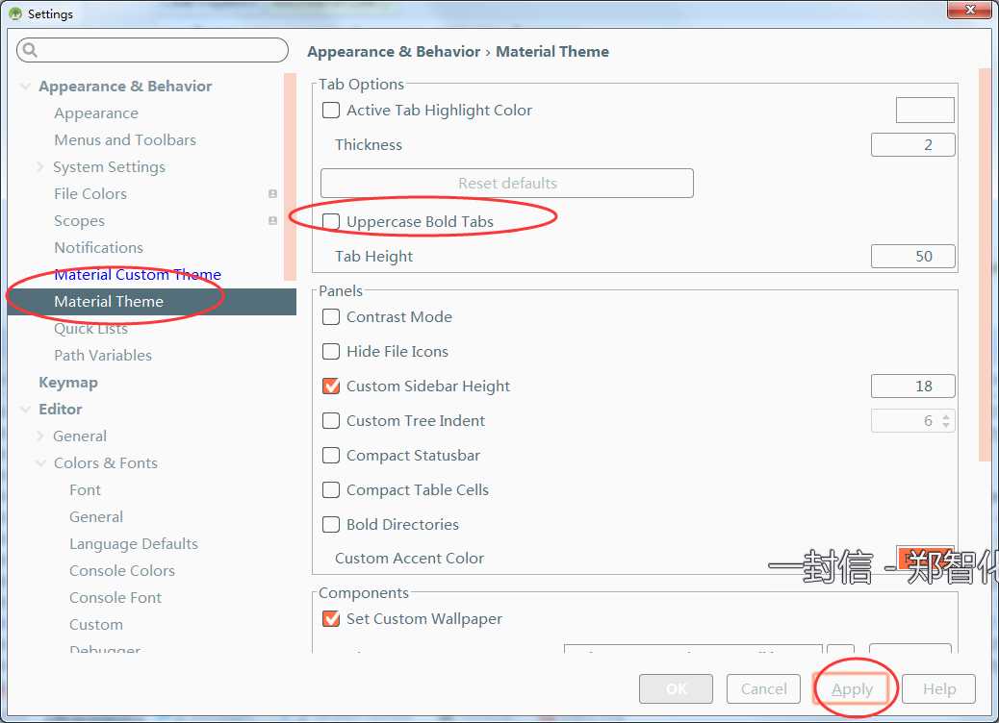Enable Compact Table Cells checkbox
Viewport: 999px width, 723px height.
(x=331, y=489)
